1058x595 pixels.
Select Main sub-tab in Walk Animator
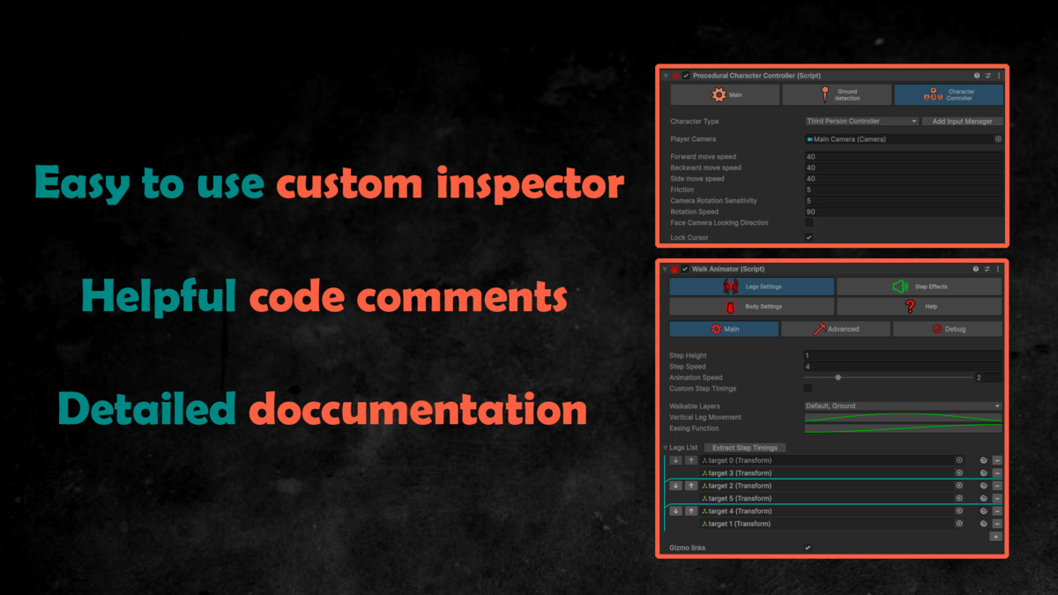pyautogui.click(x=725, y=329)
